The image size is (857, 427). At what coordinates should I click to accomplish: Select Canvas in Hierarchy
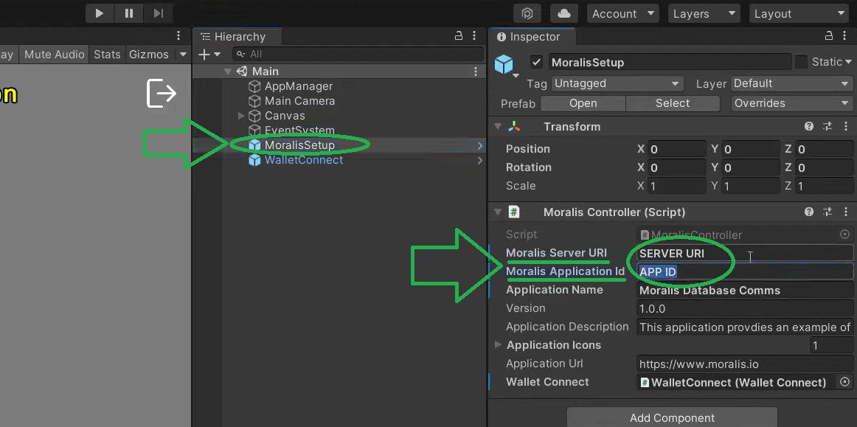click(285, 116)
